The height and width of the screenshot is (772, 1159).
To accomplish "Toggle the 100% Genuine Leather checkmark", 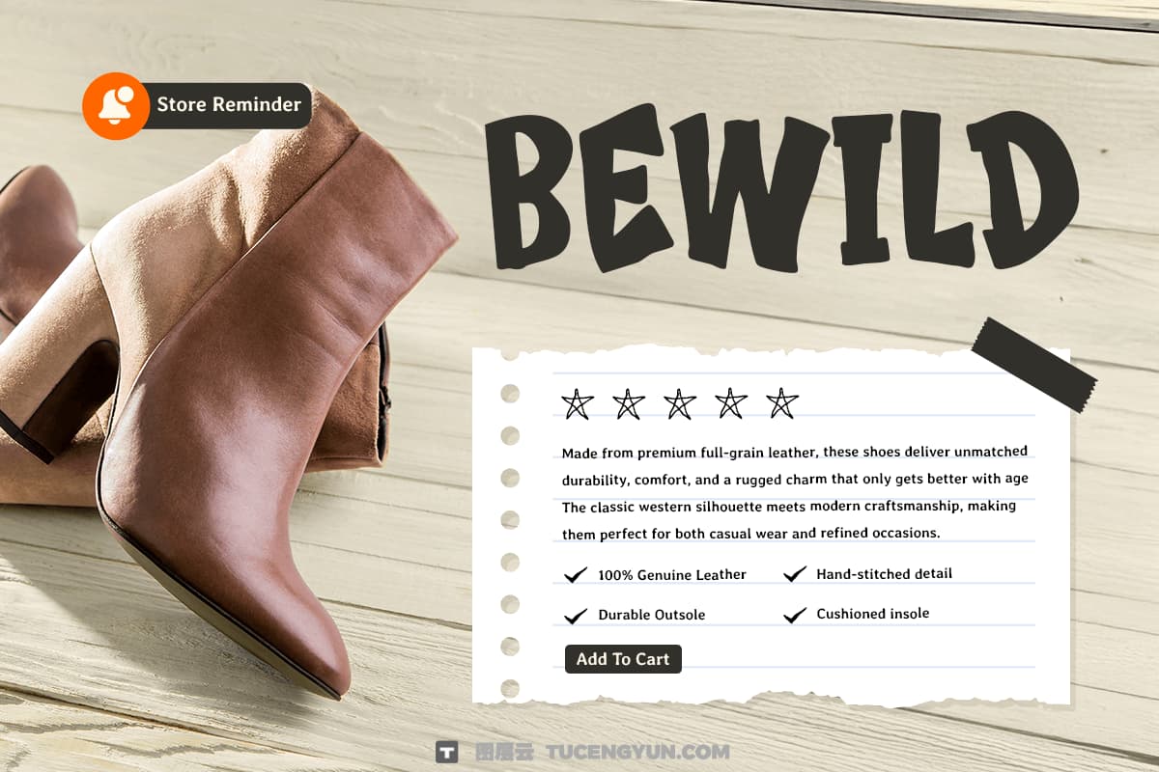I will point(576,575).
